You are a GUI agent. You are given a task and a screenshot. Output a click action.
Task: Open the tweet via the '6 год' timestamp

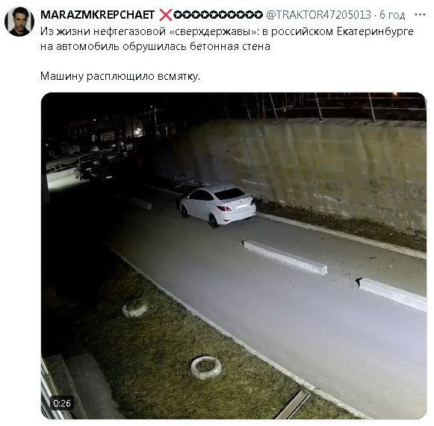392,15
